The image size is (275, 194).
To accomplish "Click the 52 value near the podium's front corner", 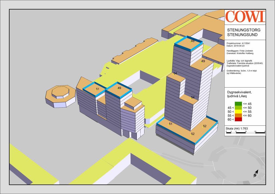I will coord(193,134).
